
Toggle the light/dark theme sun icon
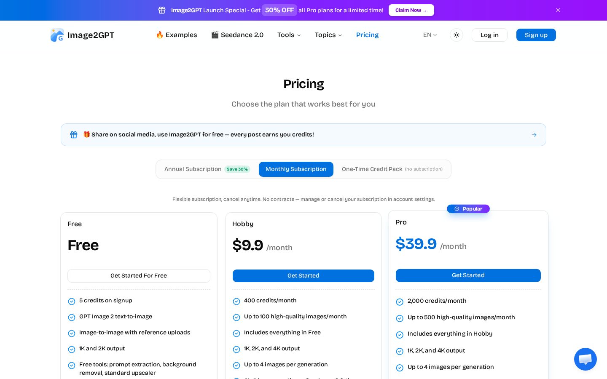(457, 35)
